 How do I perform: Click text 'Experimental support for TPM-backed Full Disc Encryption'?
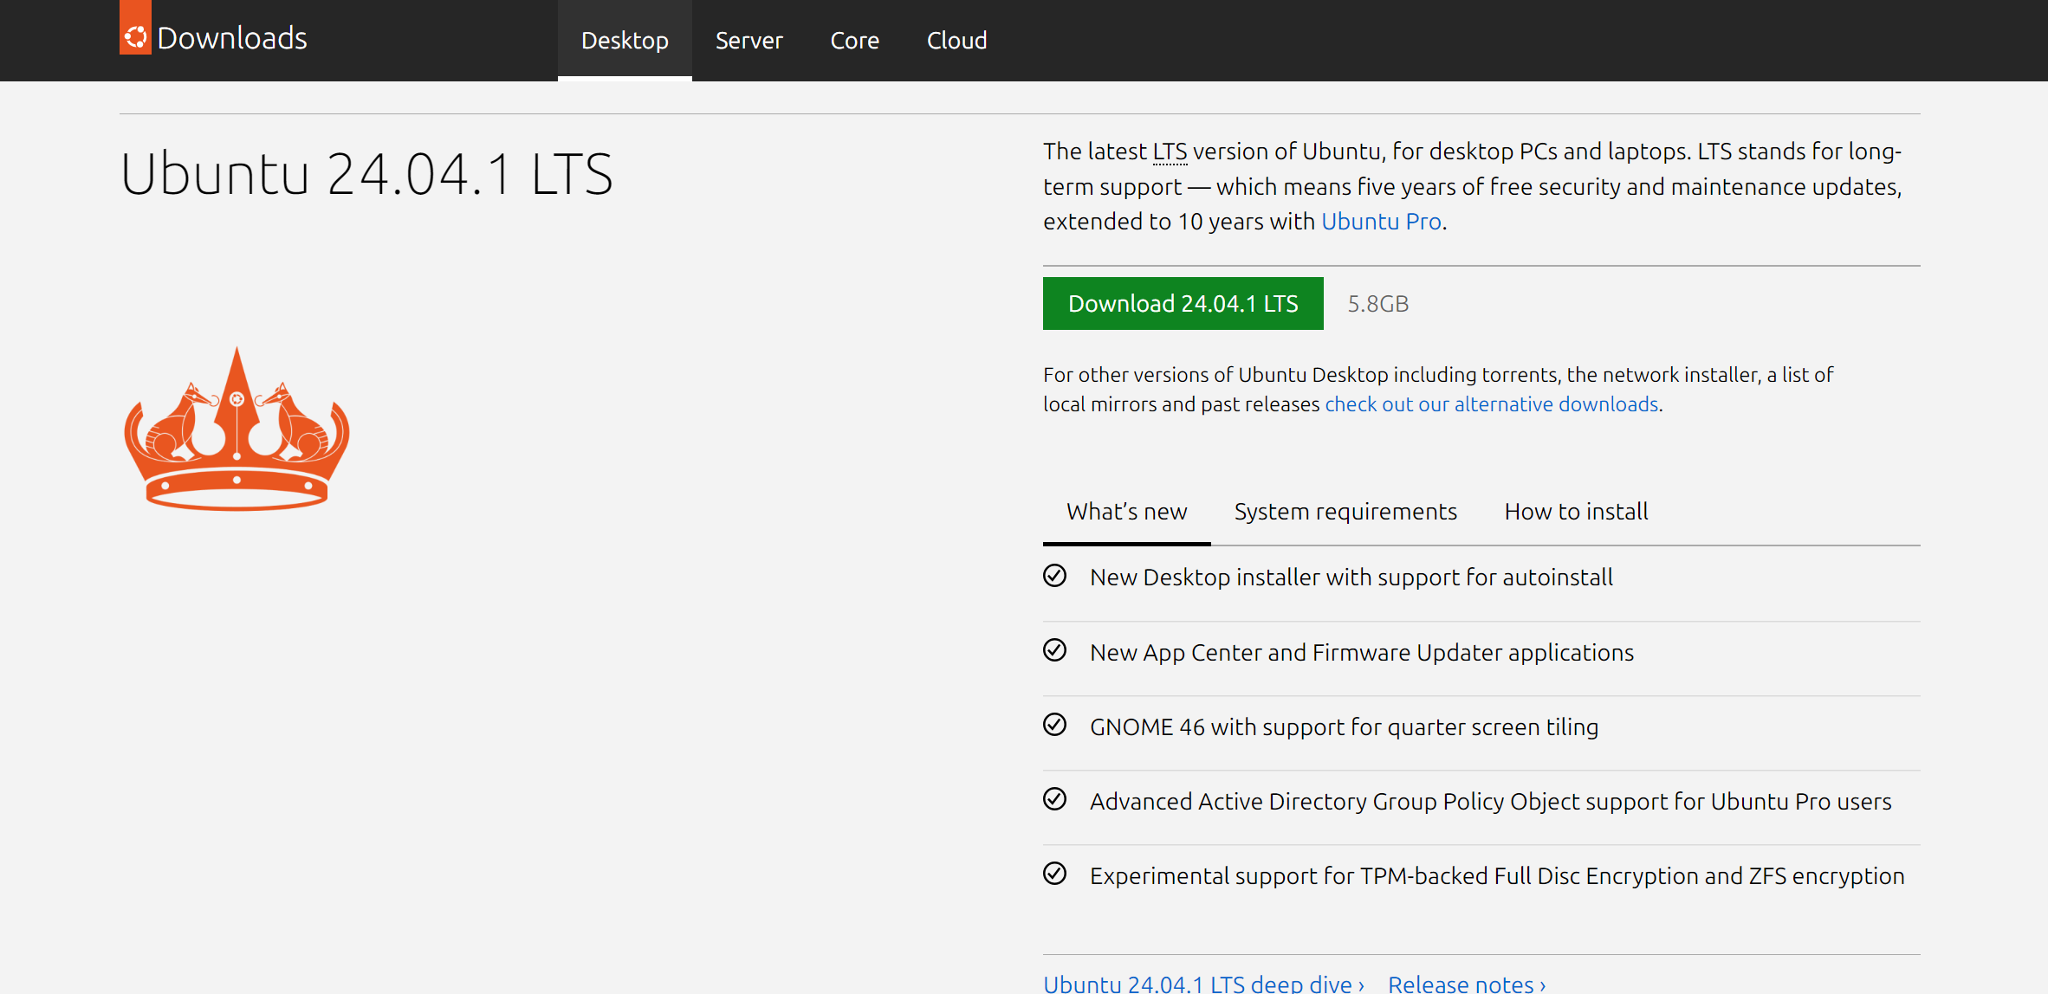pyautogui.click(x=1394, y=875)
